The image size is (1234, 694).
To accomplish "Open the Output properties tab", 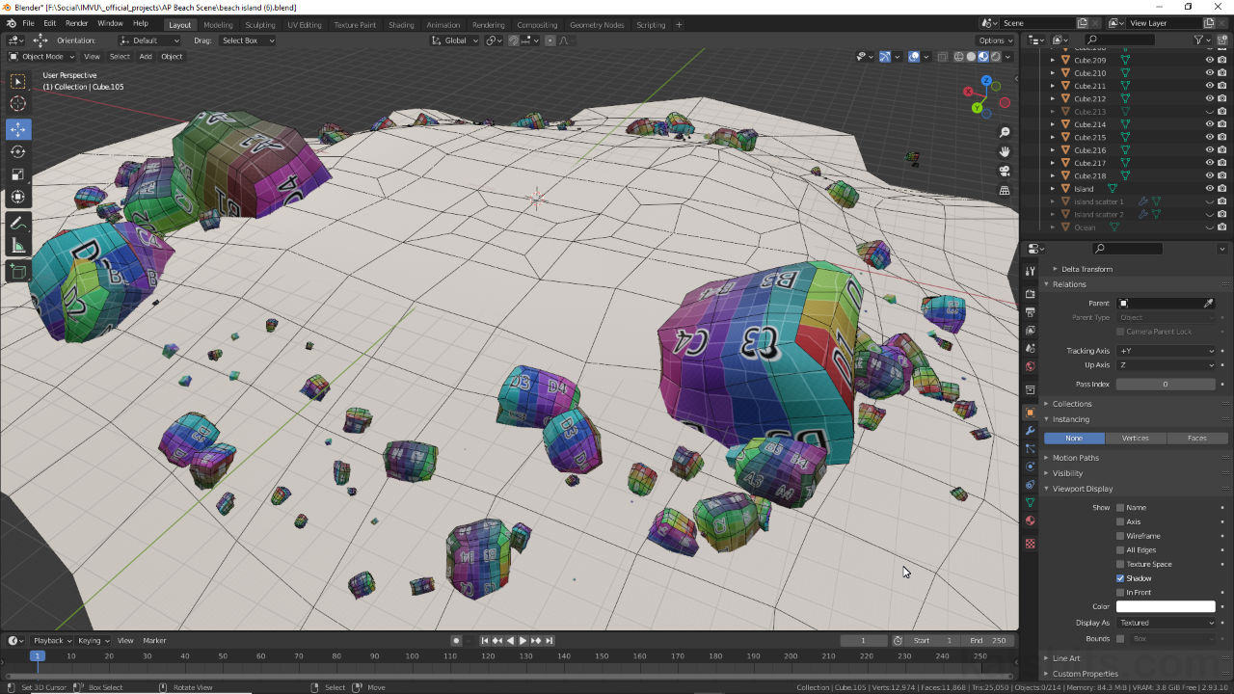I will [x=1031, y=312].
